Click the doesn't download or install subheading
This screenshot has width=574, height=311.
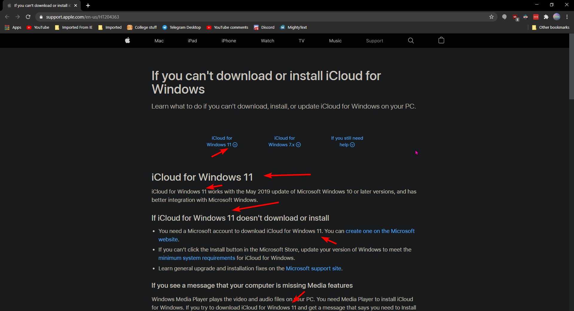tap(240, 218)
